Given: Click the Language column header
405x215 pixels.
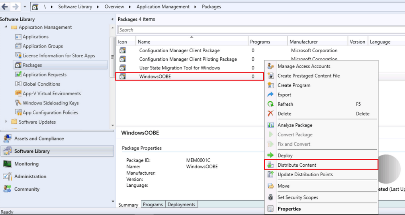Looking at the screenshot, I should click(386, 41).
